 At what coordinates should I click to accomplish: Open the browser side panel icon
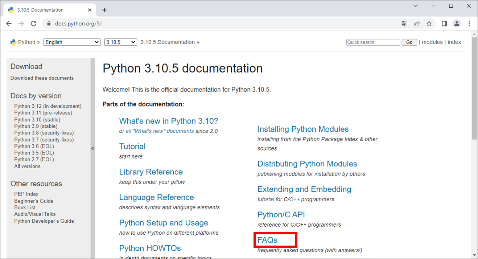pyautogui.click(x=444, y=24)
